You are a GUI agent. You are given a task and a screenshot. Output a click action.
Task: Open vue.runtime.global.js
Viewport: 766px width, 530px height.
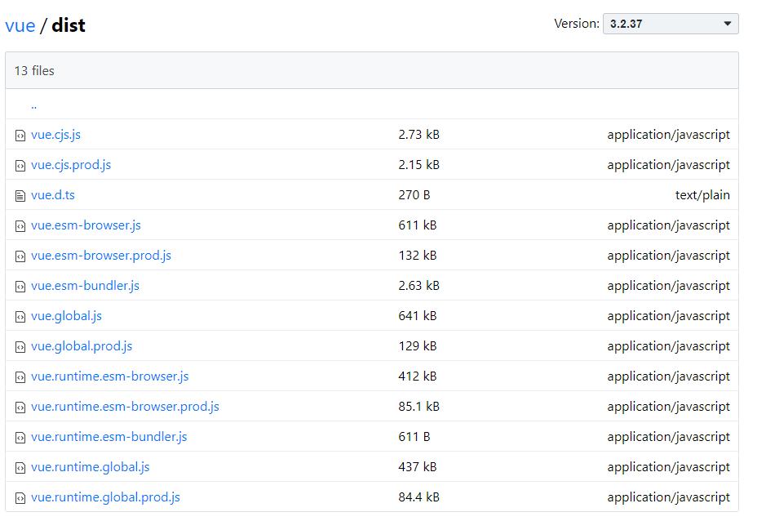click(91, 467)
